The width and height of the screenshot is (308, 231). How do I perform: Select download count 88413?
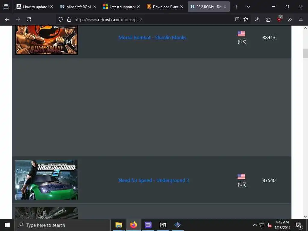[269, 38]
